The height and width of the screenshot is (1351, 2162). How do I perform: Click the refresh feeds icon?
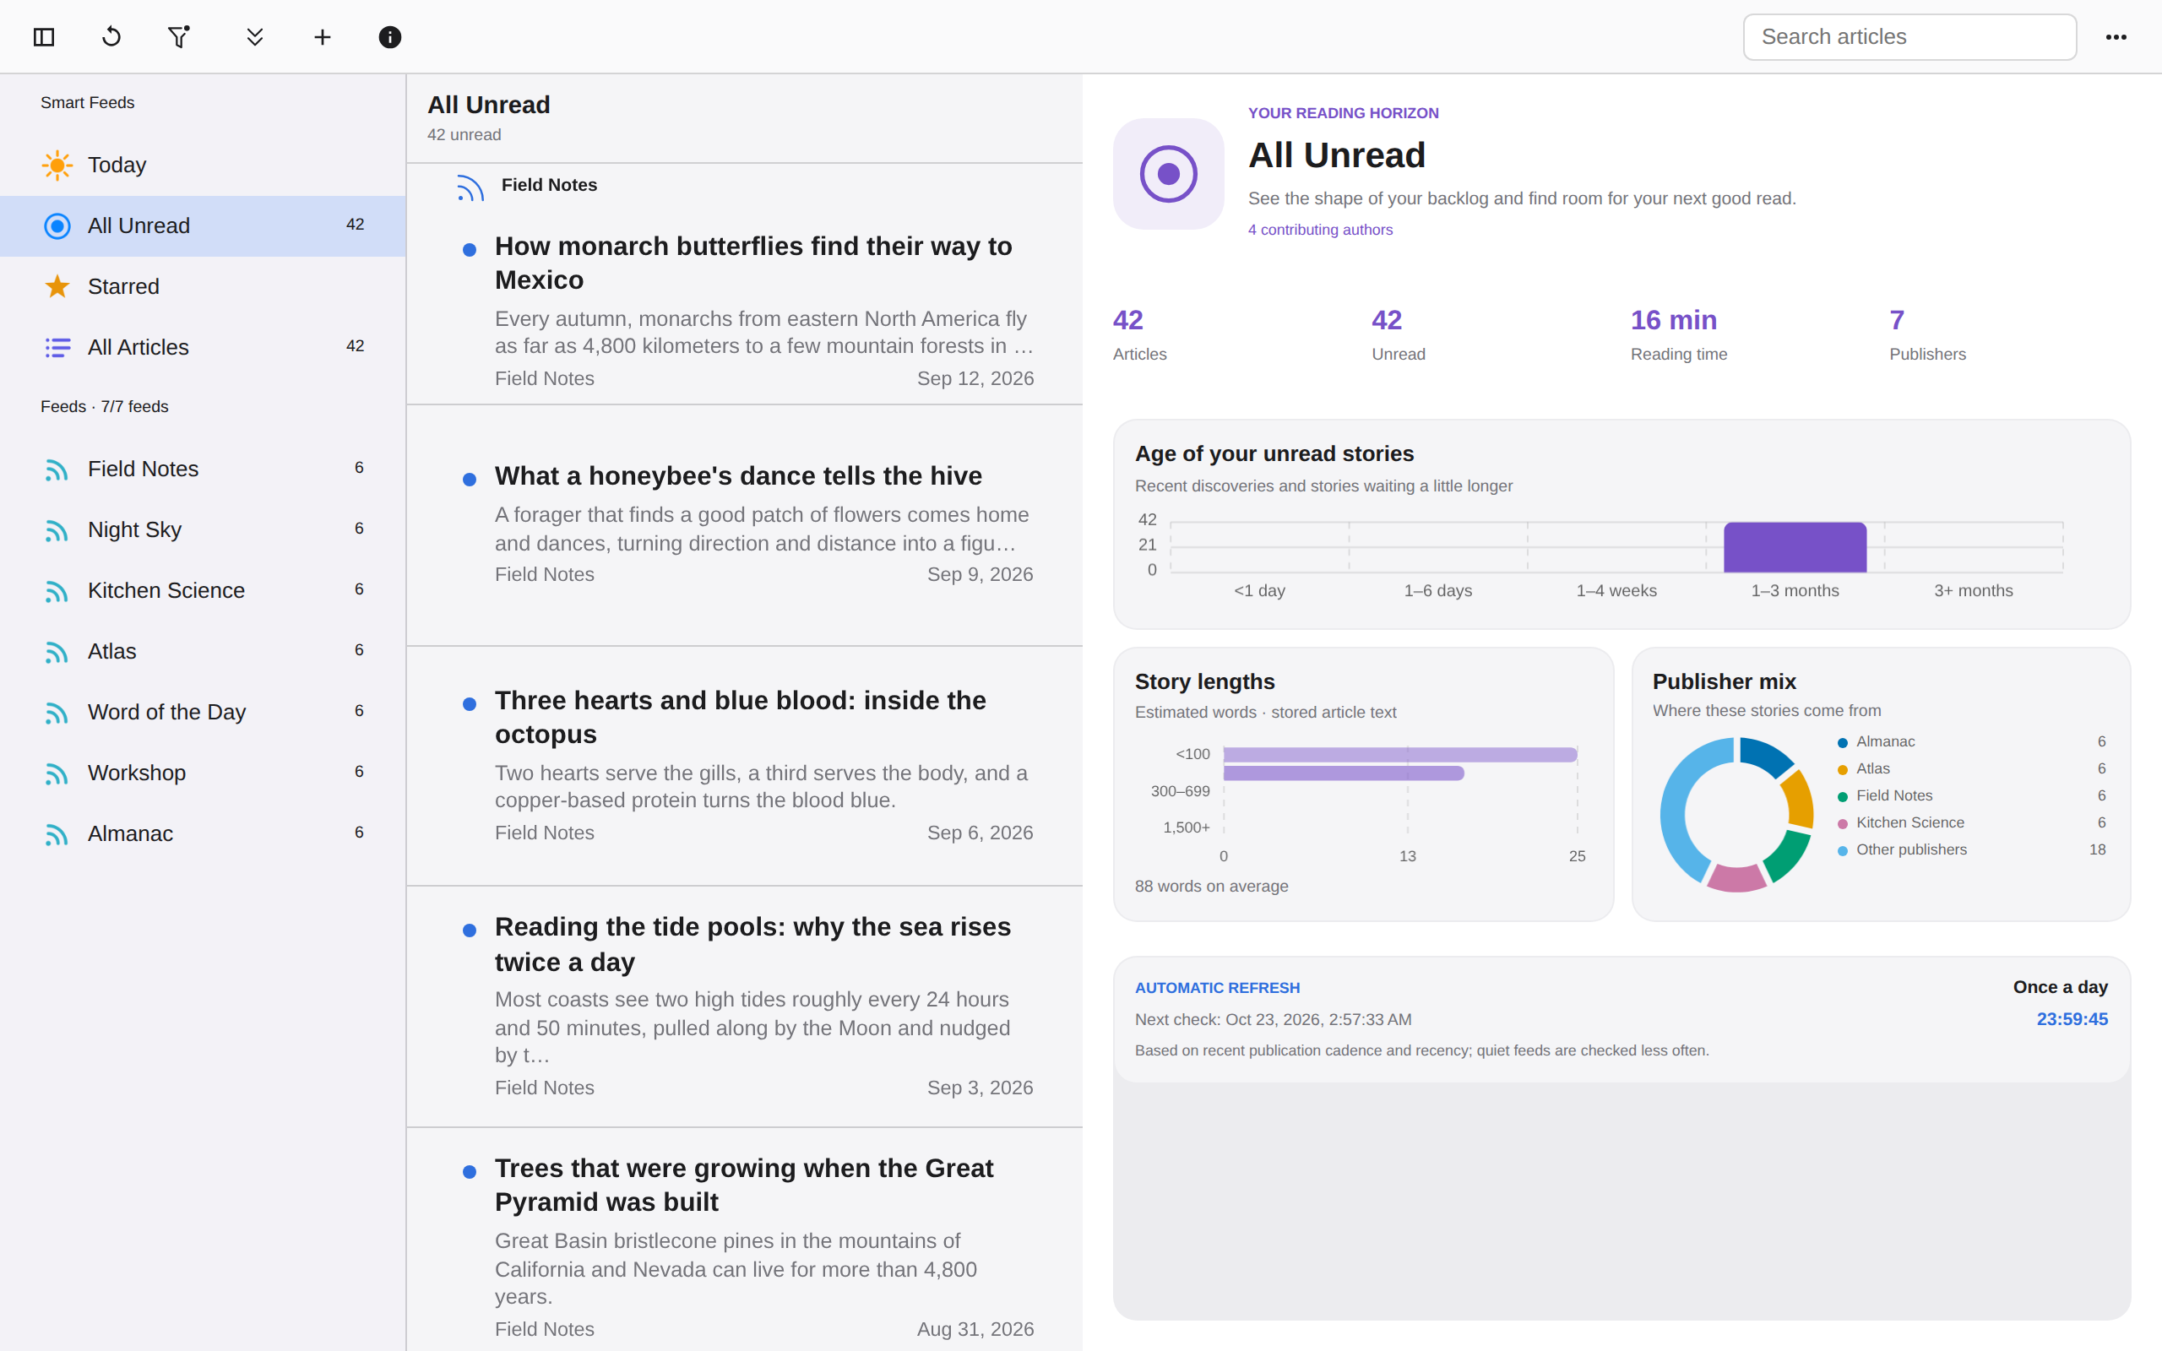click(x=111, y=36)
